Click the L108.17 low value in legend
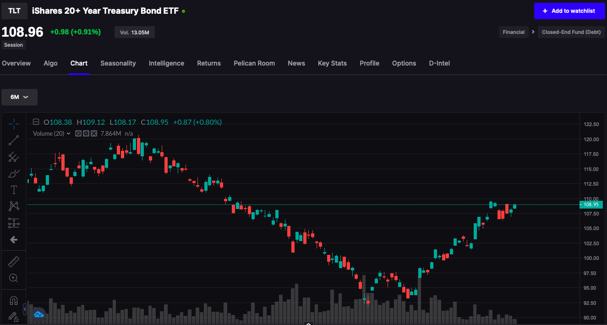607x325 pixels. (123, 122)
